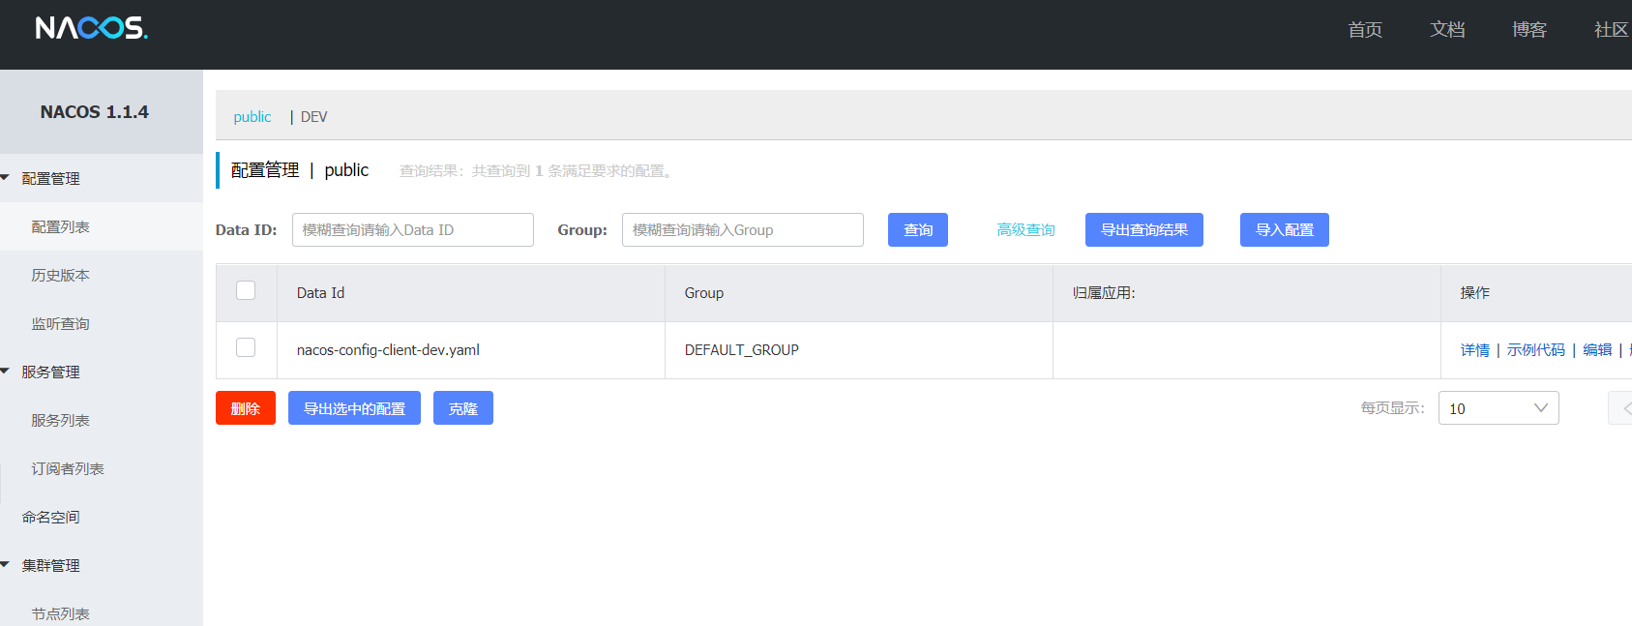The height and width of the screenshot is (626, 1632).
Task: Check the nacos-config-client-dev.yaml row checkbox
Action: (246, 347)
